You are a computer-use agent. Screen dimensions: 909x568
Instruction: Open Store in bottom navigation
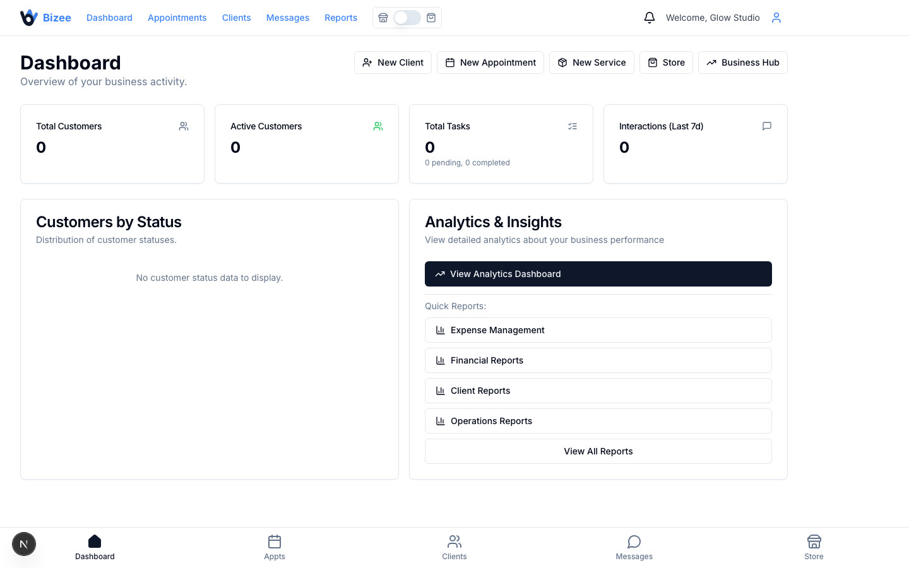(x=814, y=548)
